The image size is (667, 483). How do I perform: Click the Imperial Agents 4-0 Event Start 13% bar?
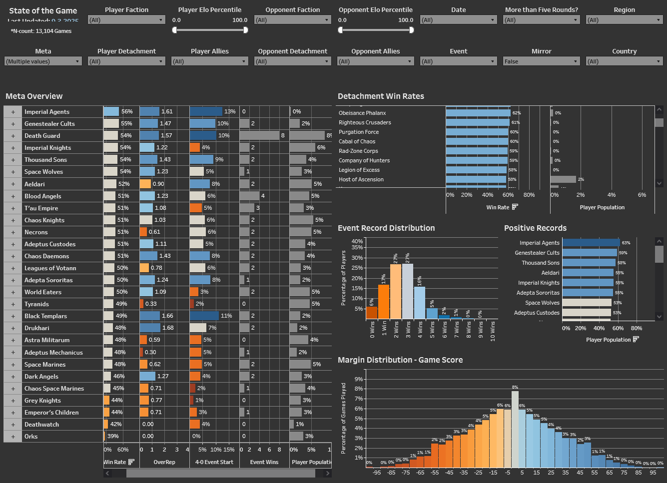coord(206,111)
